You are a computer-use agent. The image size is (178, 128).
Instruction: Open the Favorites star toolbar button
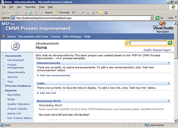pyautogui.click(x=62, y=12)
